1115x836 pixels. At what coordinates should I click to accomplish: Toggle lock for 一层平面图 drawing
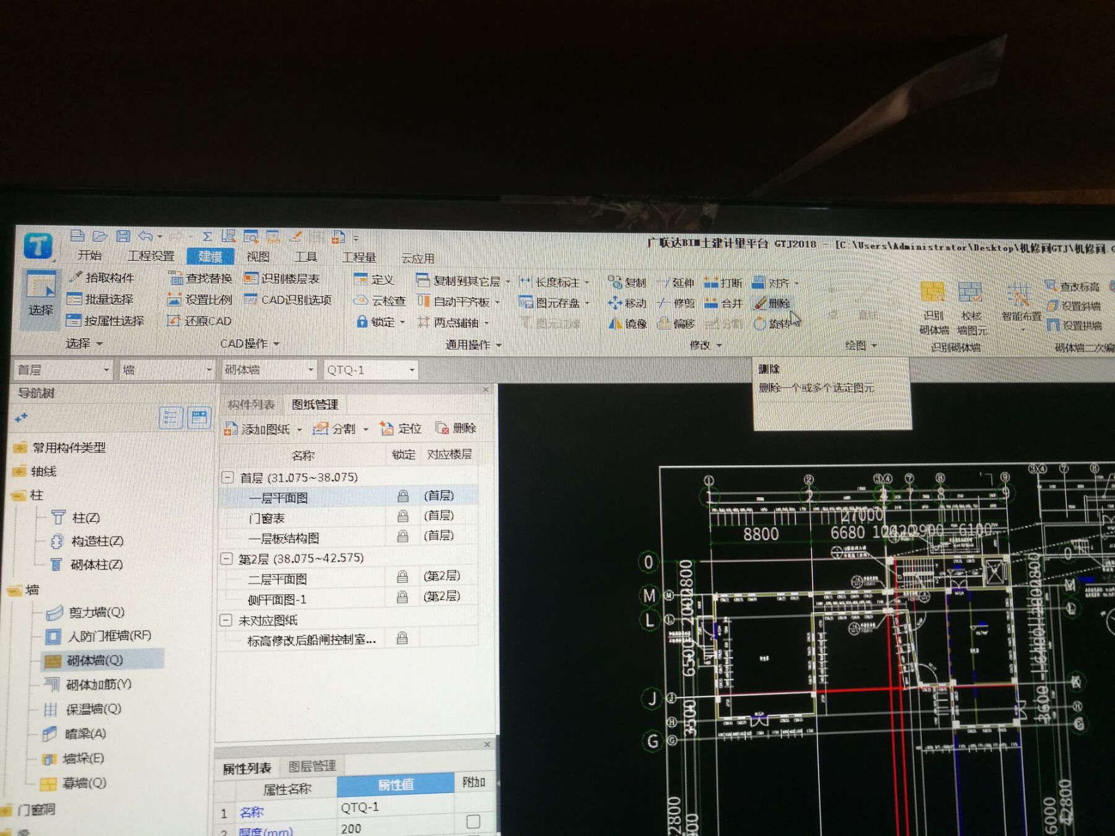click(403, 496)
